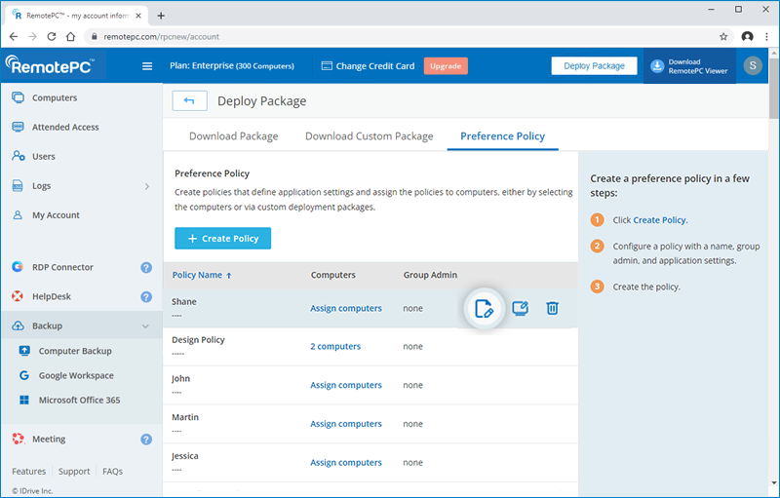Open Computer Backup in the sidebar
Image resolution: width=780 pixels, height=498 pixels.
point(75,351)
